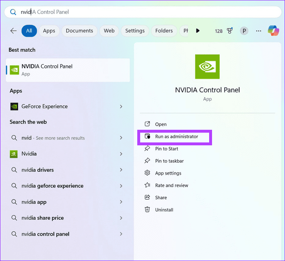
Task: Switch to the Folders filter tab
Action: (164, 31)
